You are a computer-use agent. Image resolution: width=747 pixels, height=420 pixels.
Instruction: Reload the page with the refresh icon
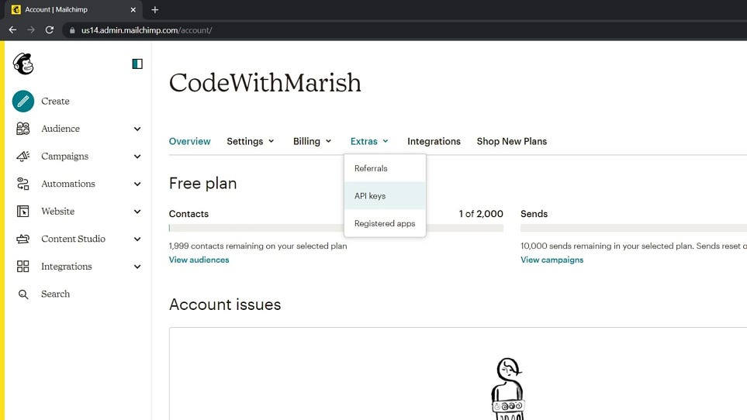[50, 30]
